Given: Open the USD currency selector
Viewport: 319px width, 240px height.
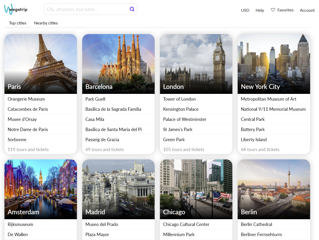Looking at the screenshot, I should (x=245, y=10).
